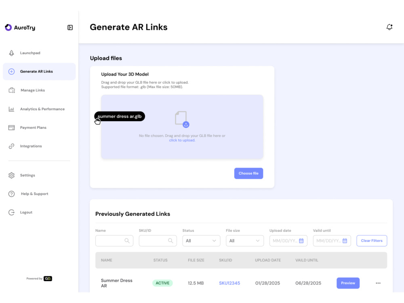Open the three-dot menu for Summer Dress AR
Viewport: 404px width, 303px height.
point(378,283)
